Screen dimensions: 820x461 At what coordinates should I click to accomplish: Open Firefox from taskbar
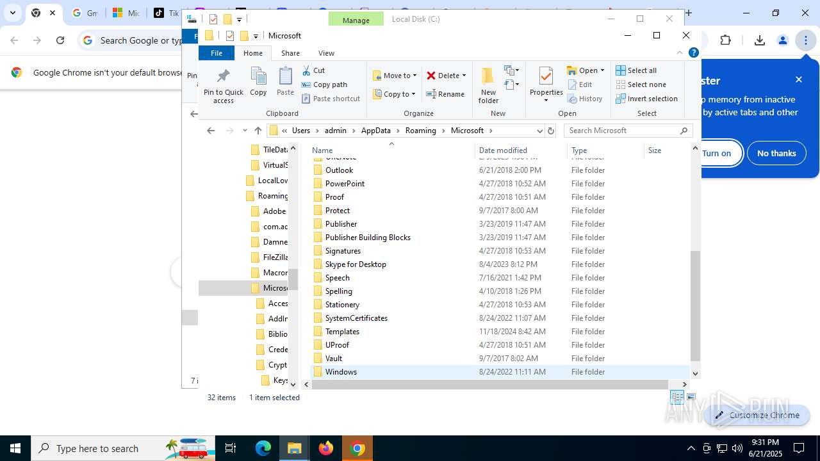(326, 448)
